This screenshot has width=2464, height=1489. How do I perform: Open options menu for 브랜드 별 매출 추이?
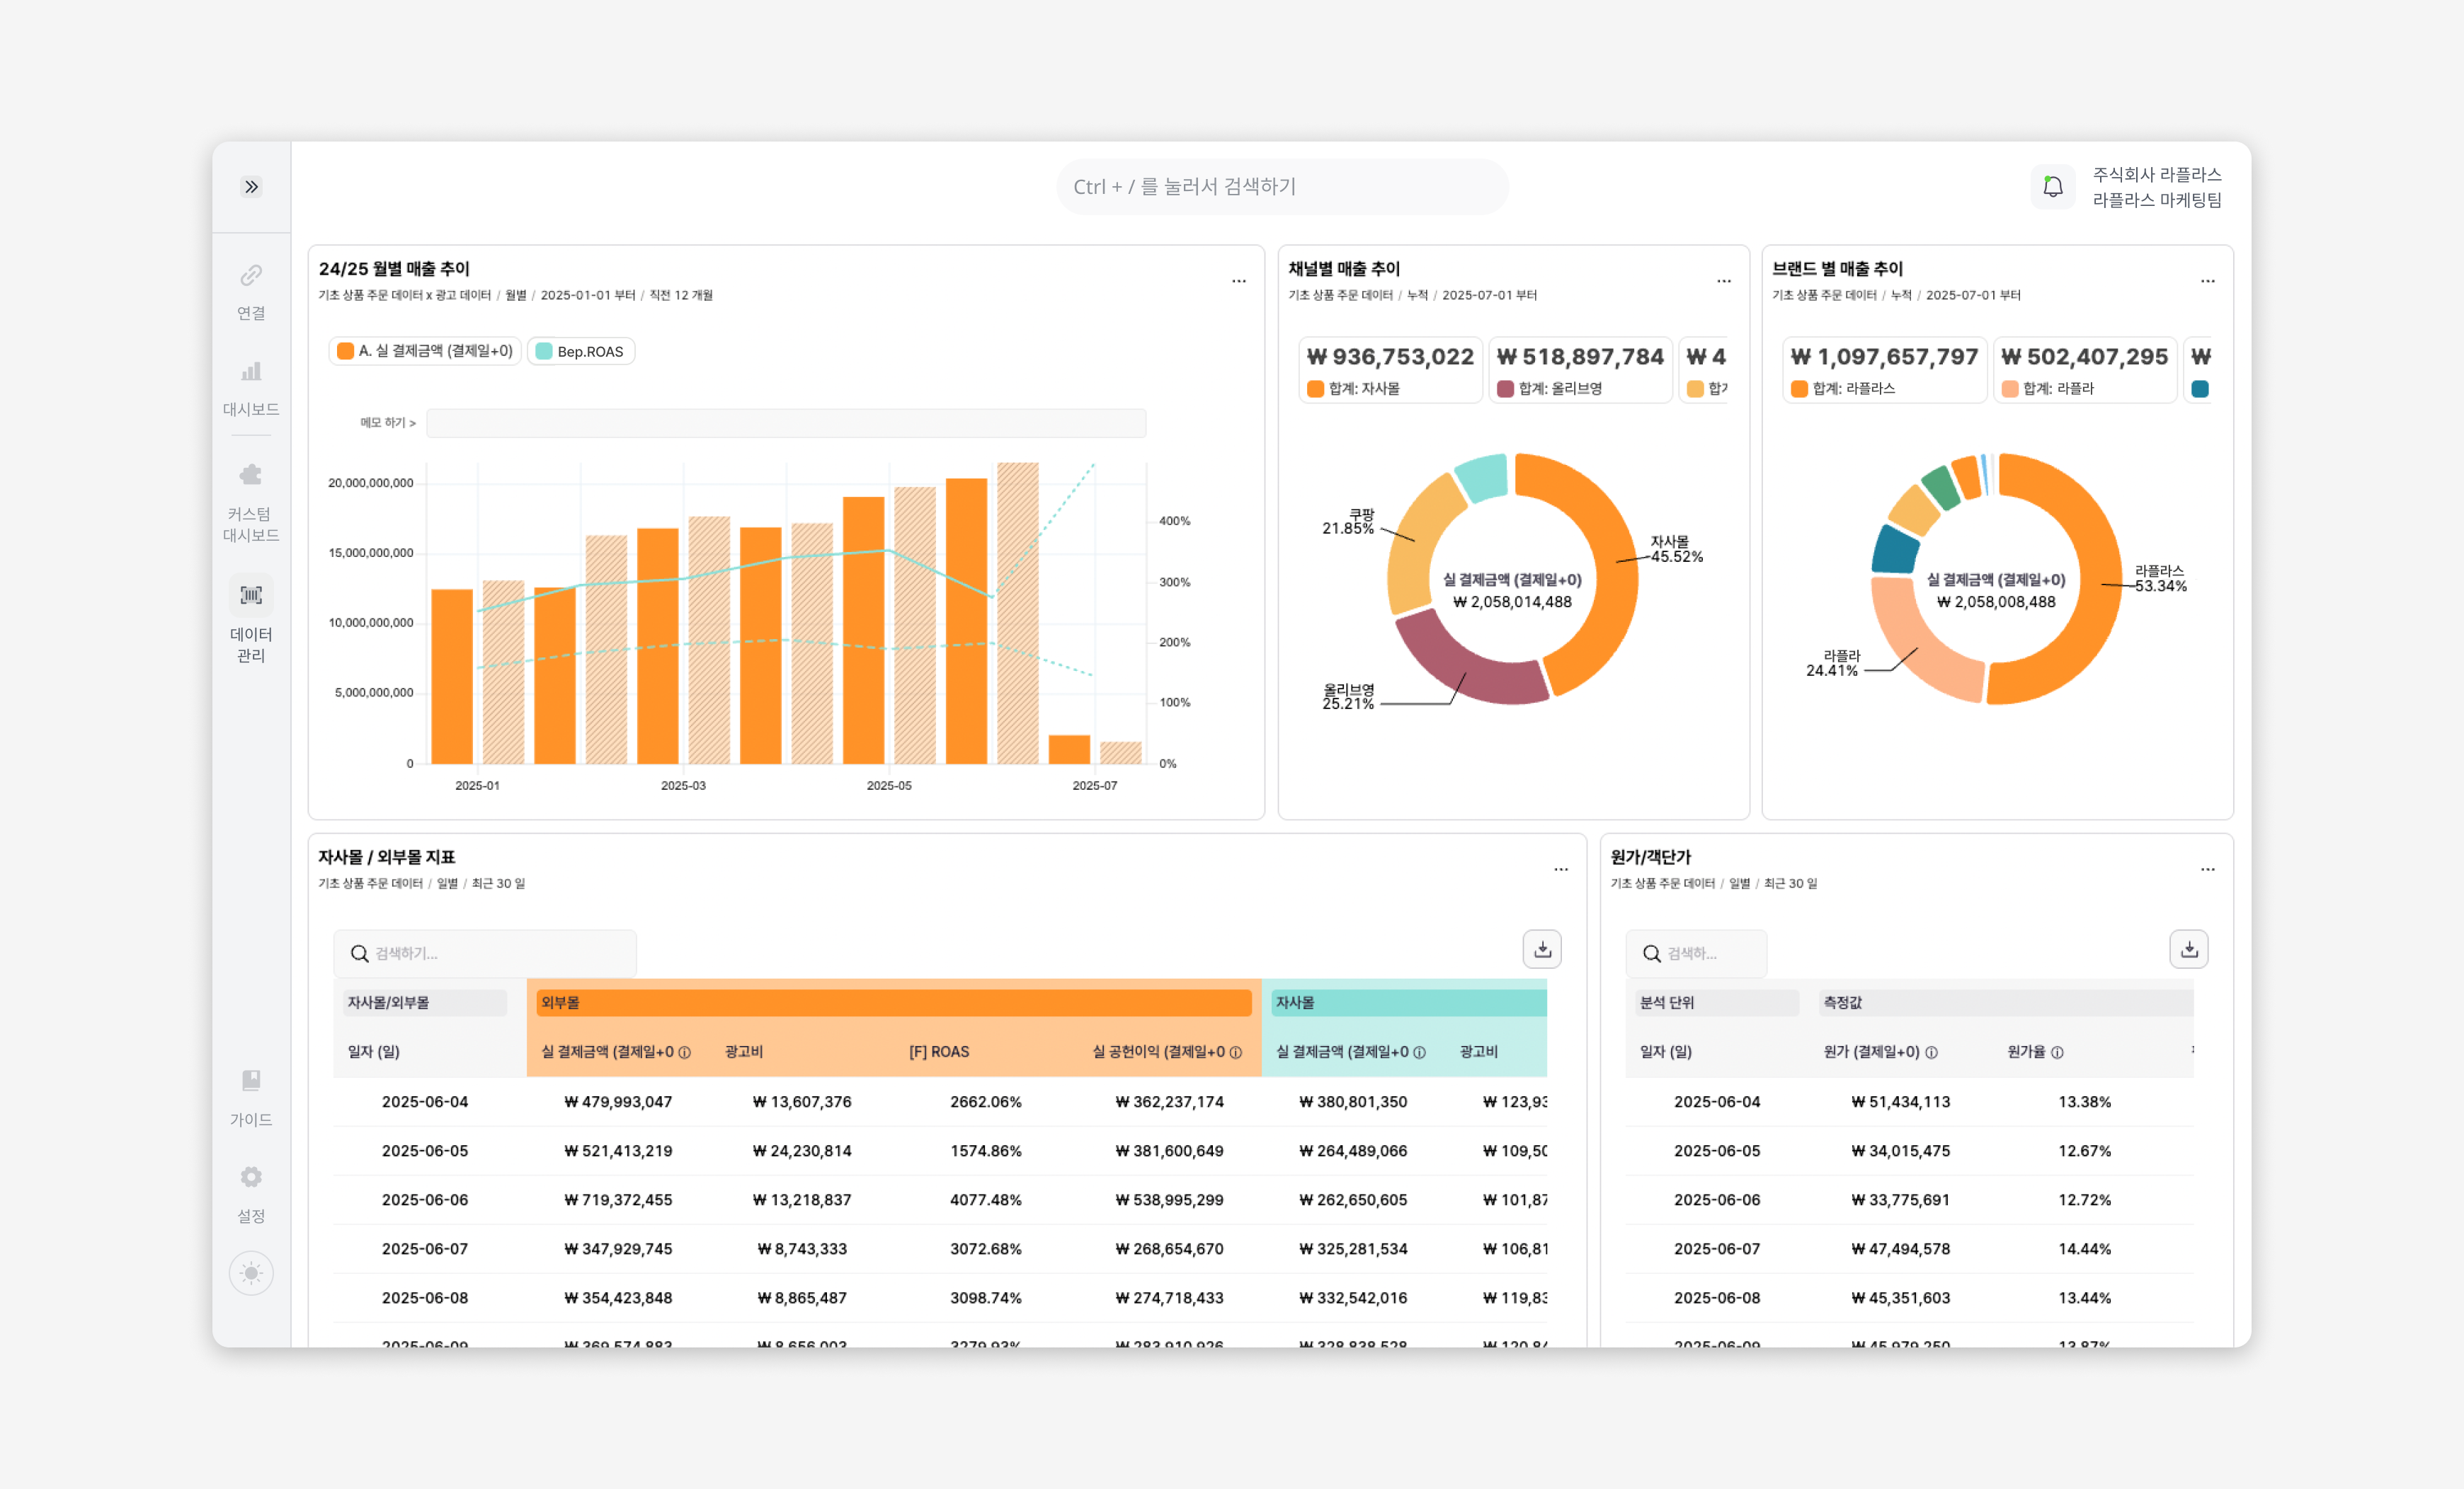[x=2207, y=282]
